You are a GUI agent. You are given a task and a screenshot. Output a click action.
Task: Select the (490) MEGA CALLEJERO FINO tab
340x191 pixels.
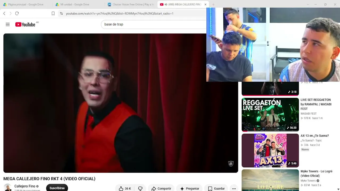pos(183,5)
